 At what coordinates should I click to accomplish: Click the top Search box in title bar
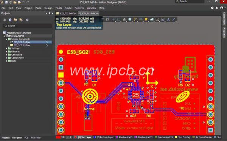tap(190, 2)
